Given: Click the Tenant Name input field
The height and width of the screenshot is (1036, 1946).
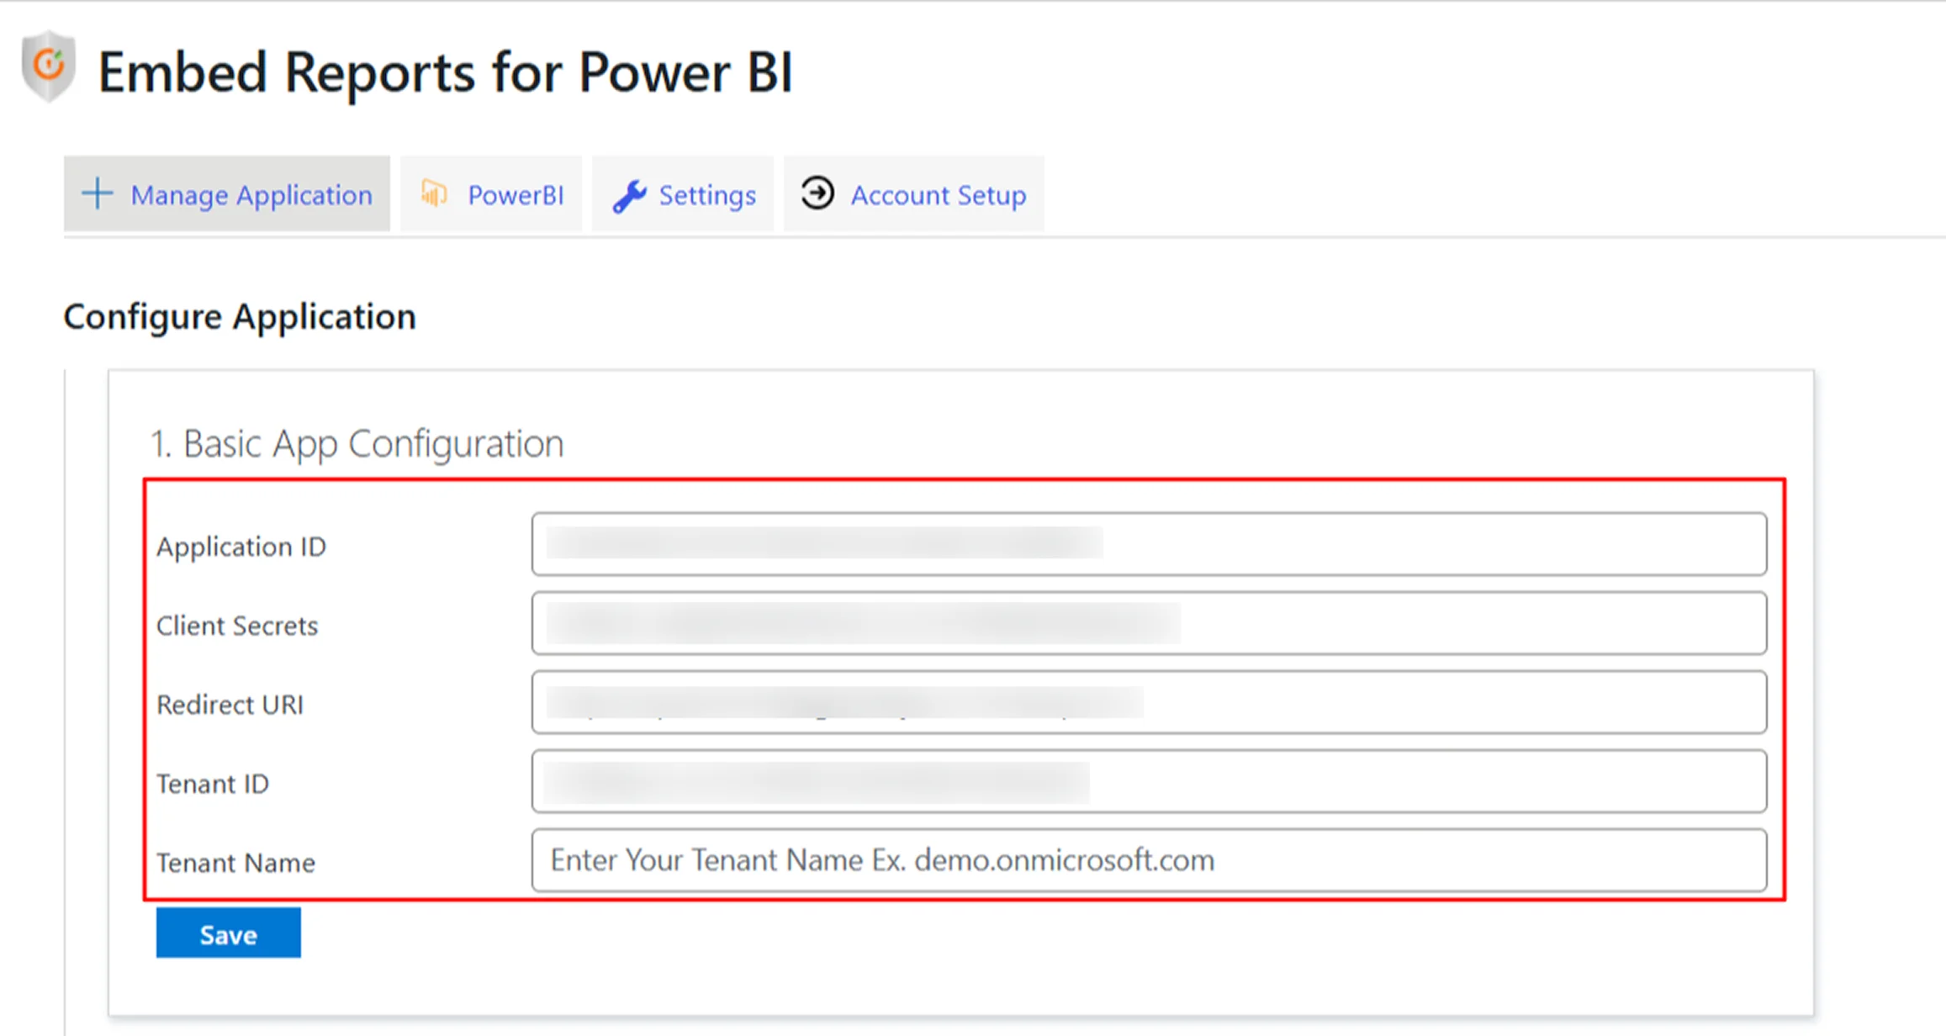Looking at the screenshot, I should point(1149,860).
